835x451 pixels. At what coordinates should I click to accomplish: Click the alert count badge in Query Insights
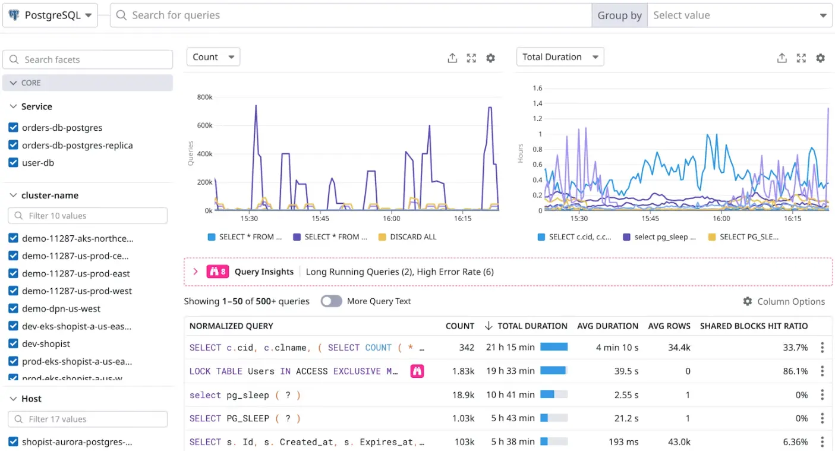pos(218,271)
